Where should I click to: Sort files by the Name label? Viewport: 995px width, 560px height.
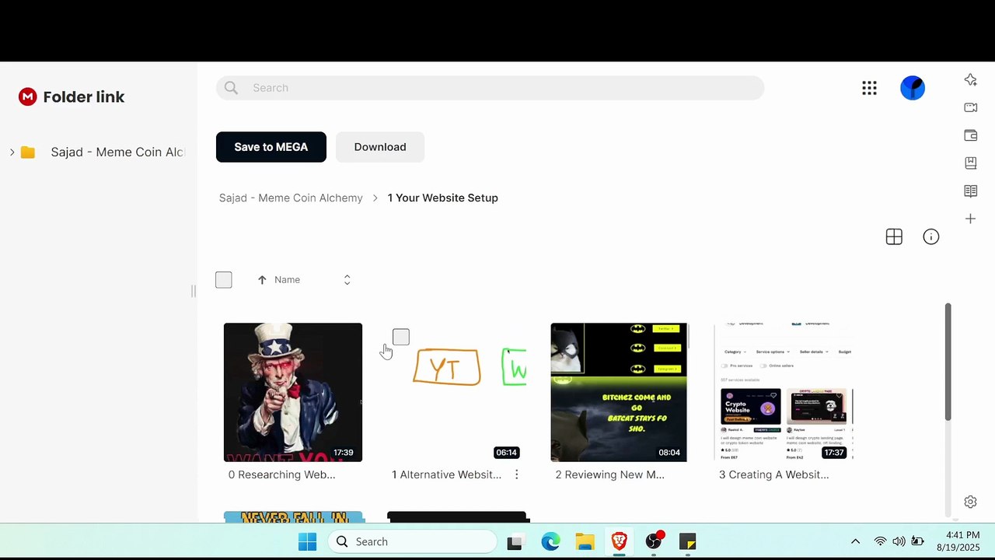pyautogui.click(x=287, y=280)
